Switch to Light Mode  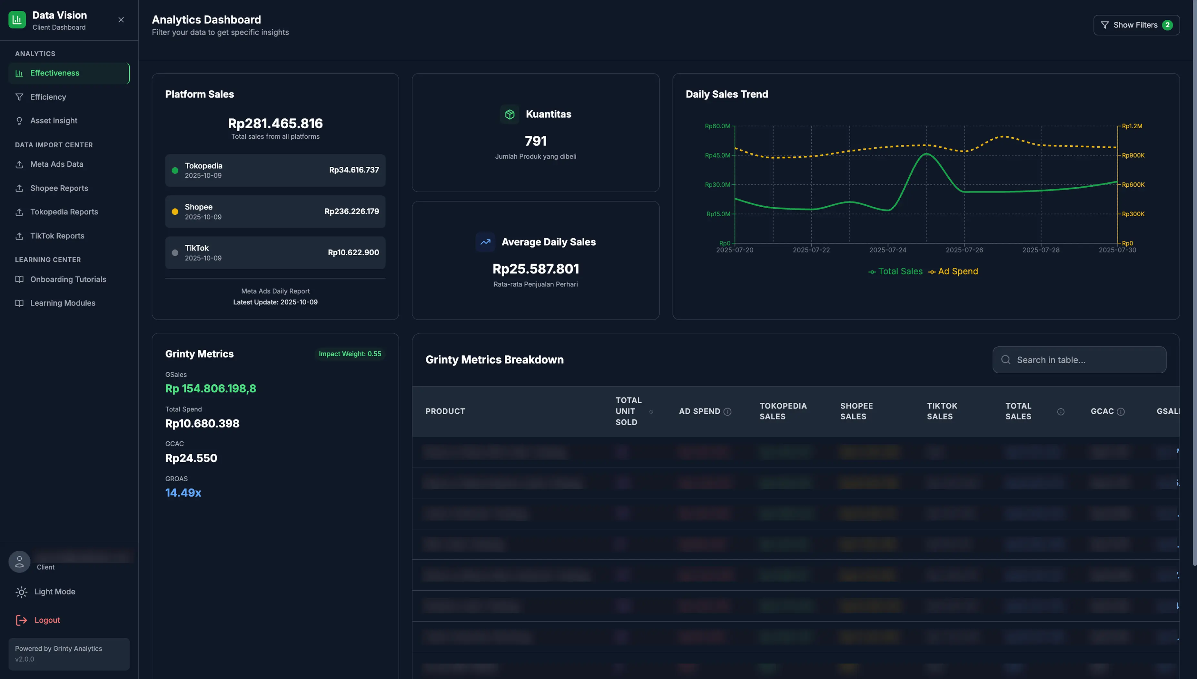pos(54,591)
